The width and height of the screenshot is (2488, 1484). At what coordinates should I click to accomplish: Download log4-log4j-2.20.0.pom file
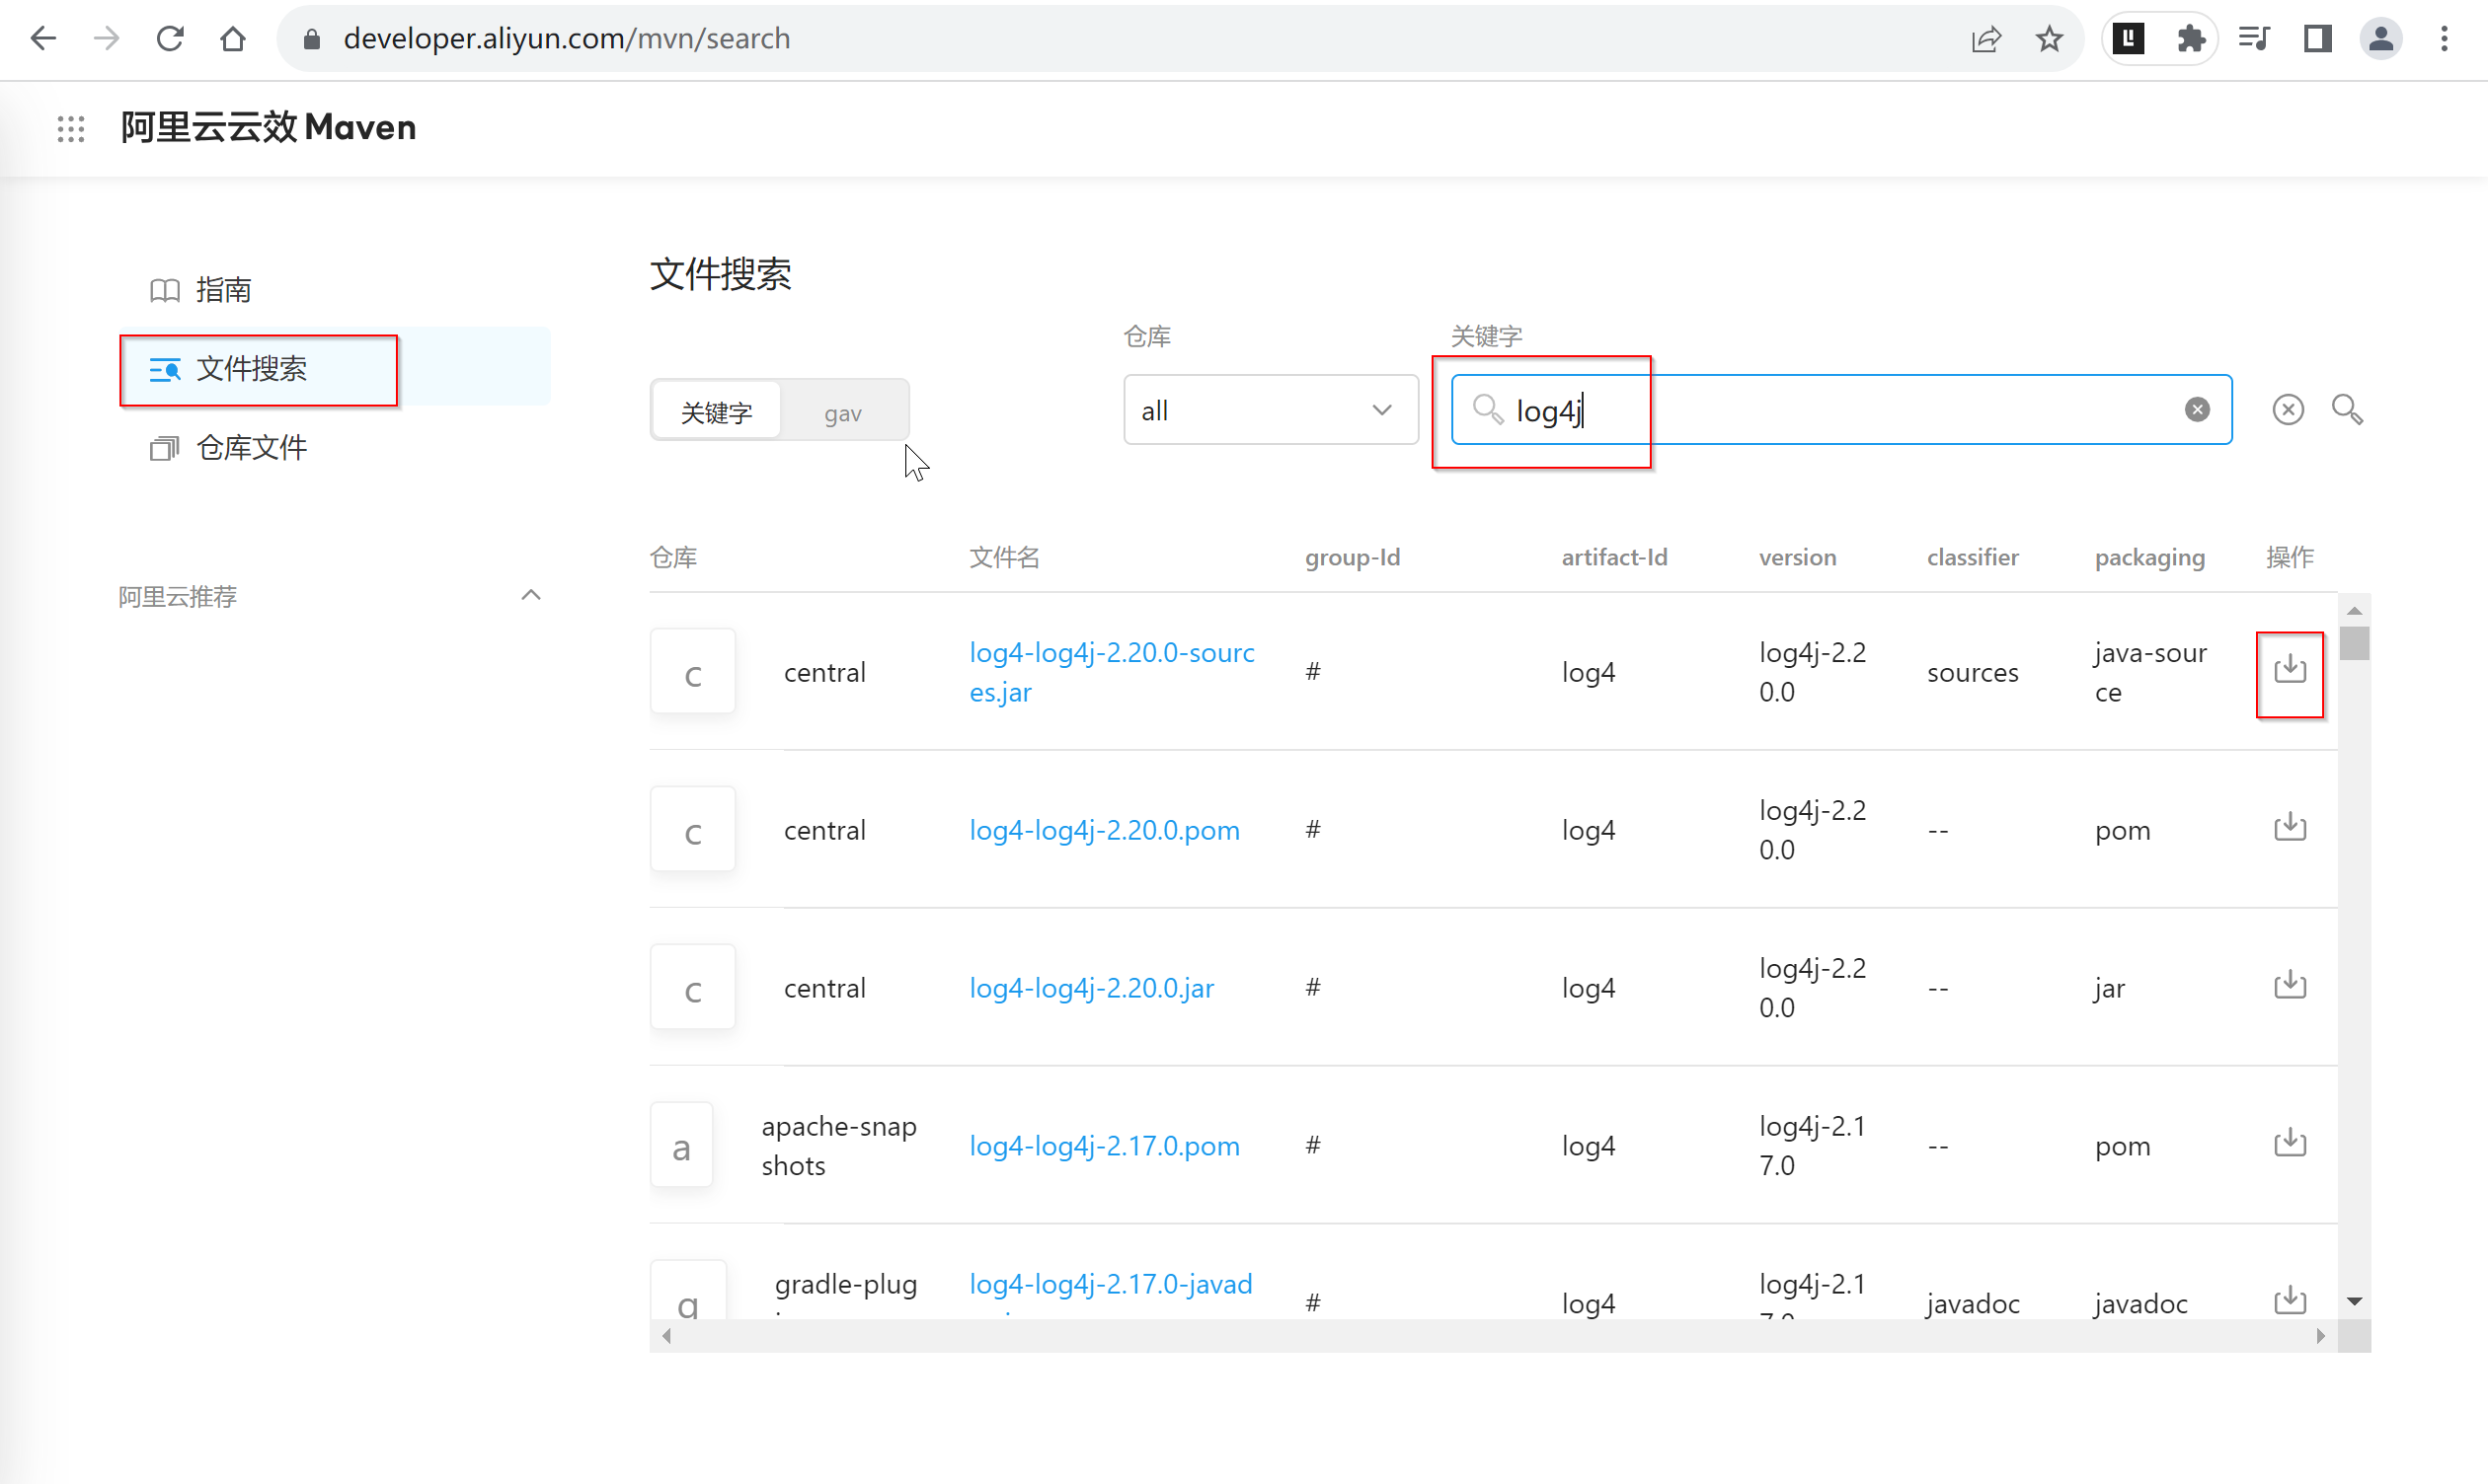pos(2290,827)
